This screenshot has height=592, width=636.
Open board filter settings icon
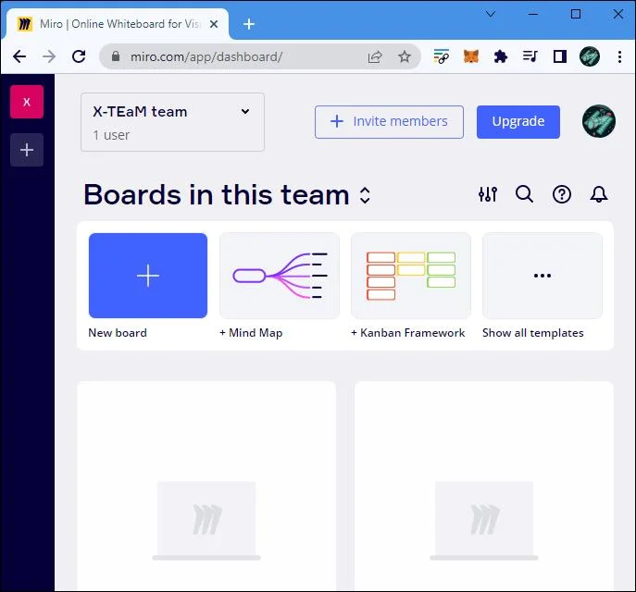pos(488,194)
